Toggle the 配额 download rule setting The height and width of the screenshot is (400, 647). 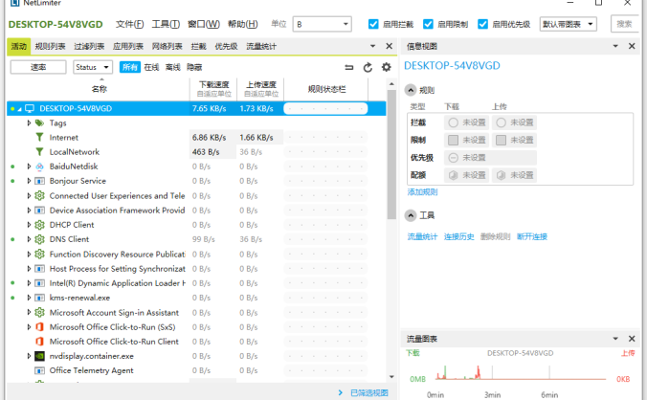click(467, 175)
